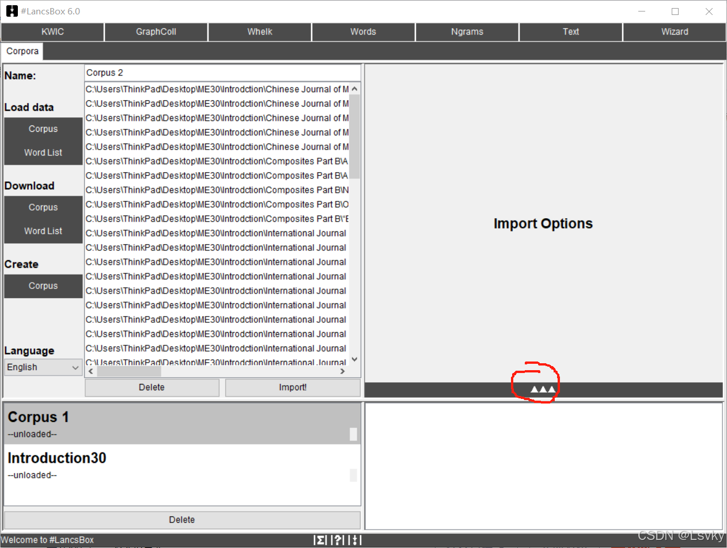
Task: Click Corpus button under Download
Action: click(x=43, y=207)
